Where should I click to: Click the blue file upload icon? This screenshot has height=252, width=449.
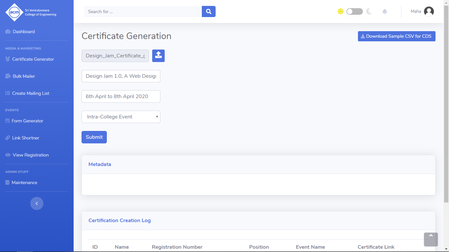[x=158, y=56]
